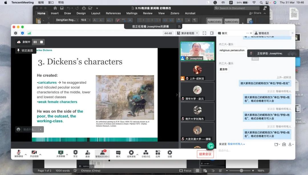Click the Pin Screen button
Image resolution: width=308 pixels, height=175 pixels.
[x=25, y=50]
